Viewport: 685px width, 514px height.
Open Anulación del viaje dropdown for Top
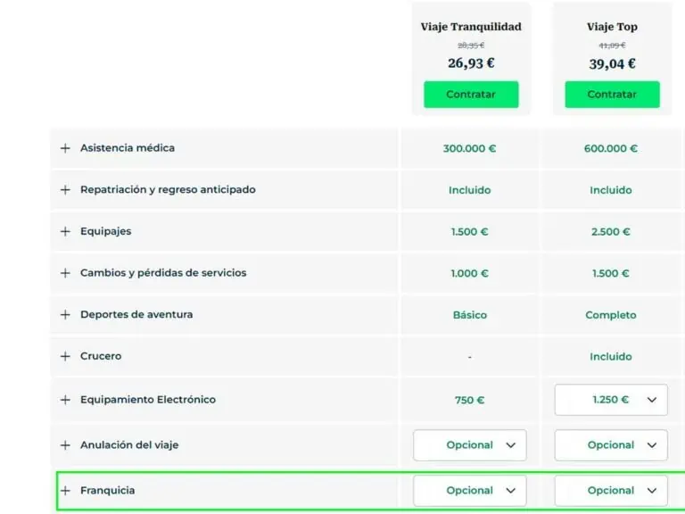click(611, 445)
